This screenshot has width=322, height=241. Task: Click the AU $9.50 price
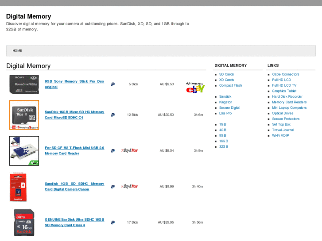click(167, 84)
